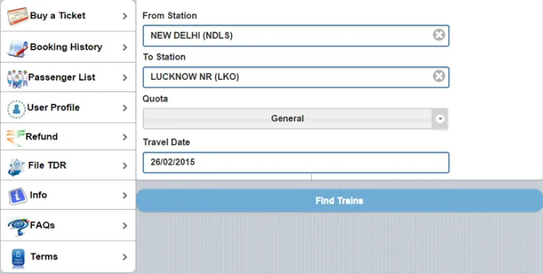The width and height of the screenshot is (543, 274).
Task: Clear the To Station field
Action: click(439, 76)
